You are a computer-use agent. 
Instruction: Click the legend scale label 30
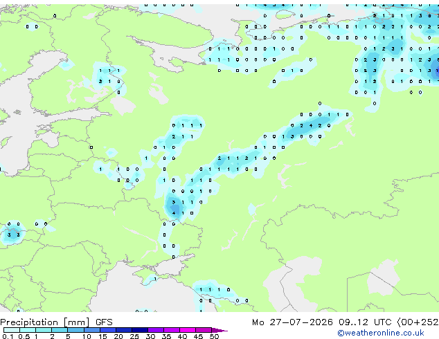(x=150, y=336)
